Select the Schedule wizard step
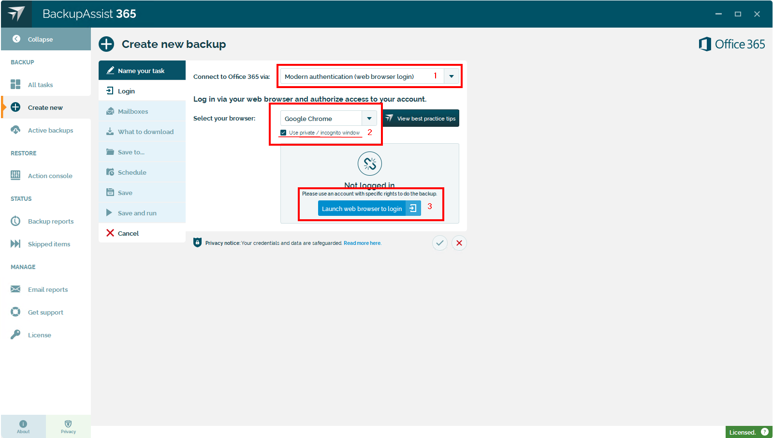Image resolution: width=773 pixels, height=438 pixels. pos(142,172)
